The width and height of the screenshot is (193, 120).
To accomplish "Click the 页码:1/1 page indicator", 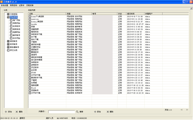I will pos(168,110).
